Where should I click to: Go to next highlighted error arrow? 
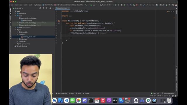(174, 11)
